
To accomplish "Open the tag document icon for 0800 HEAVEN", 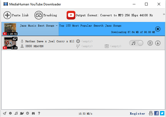I will [x=150, y=43].
